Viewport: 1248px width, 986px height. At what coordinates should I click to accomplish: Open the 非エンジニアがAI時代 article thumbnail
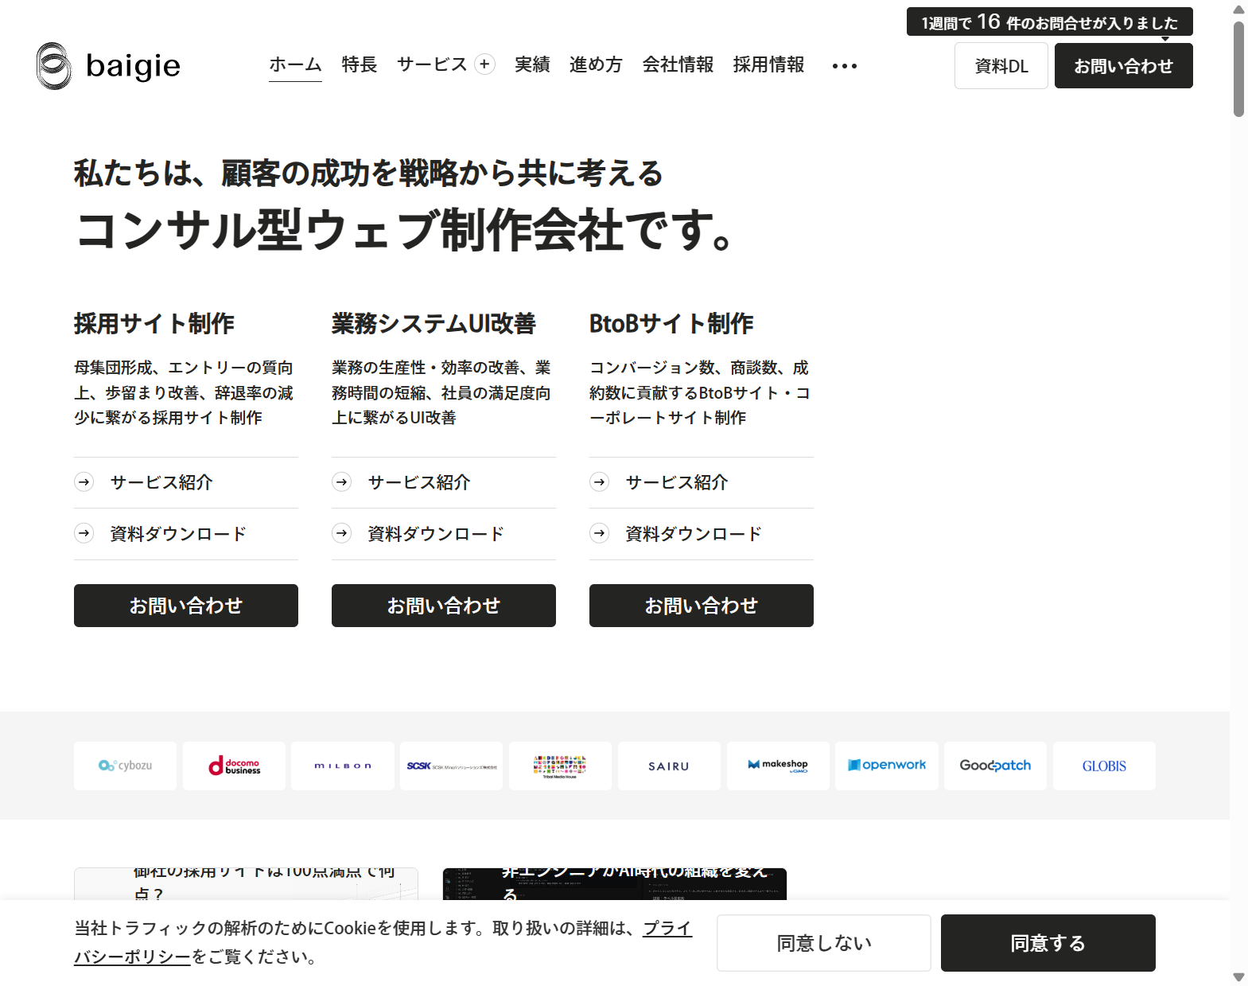pyautogui.click(x=615, y=883)
